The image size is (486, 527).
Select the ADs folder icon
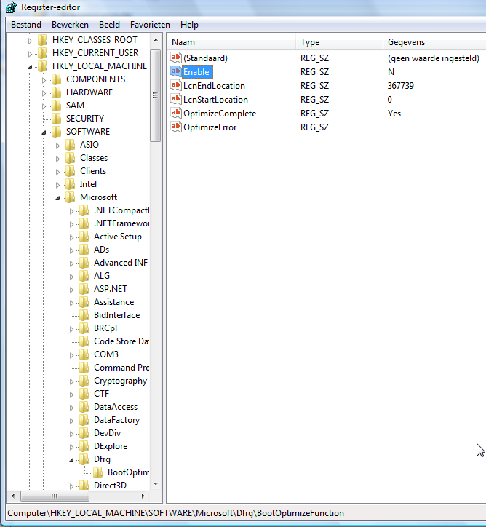click(x=84, y=250)
